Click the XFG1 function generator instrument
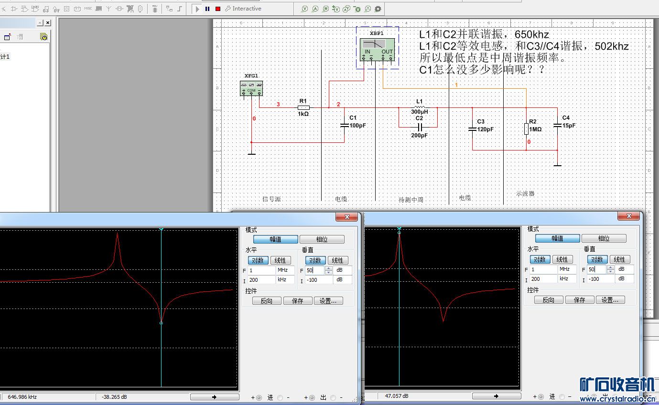This screenshot has width=659, height=405. pyautogui.click(x=251, y=88)
